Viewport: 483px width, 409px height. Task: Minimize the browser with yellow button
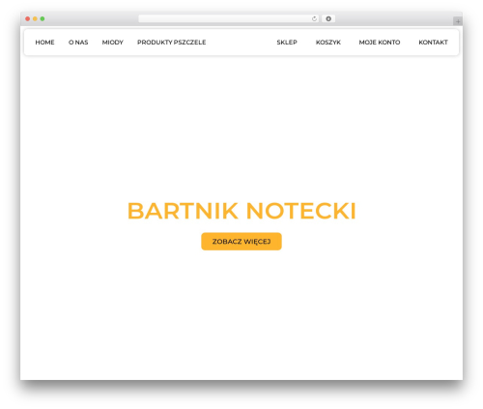coord(35,18)
